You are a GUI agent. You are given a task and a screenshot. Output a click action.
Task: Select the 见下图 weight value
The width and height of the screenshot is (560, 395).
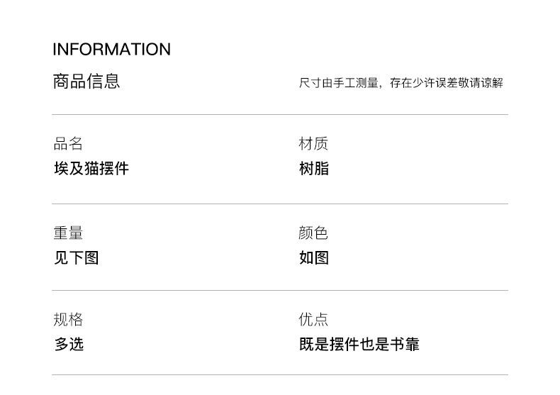tap(77, 258)
